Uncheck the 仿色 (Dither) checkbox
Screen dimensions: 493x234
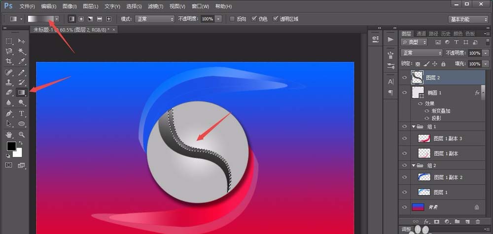pos(254,19)
